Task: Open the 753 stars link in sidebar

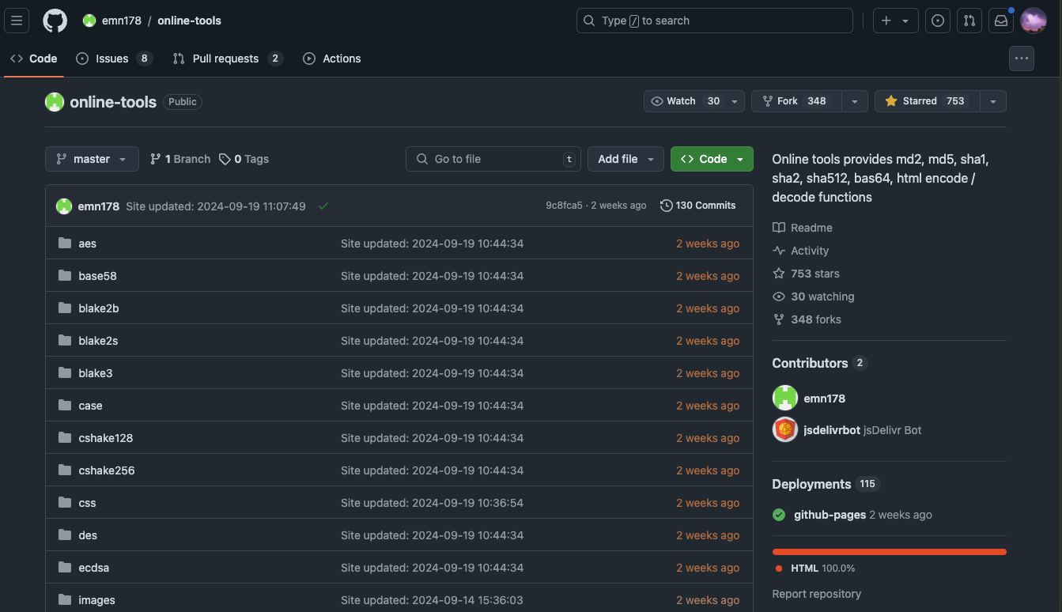Action: [x=807, y=274]
